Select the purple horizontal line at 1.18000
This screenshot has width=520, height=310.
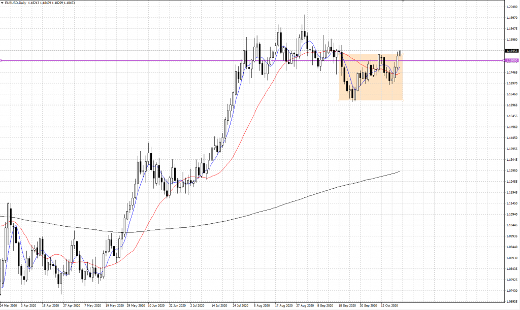click(x=152, y=61)
